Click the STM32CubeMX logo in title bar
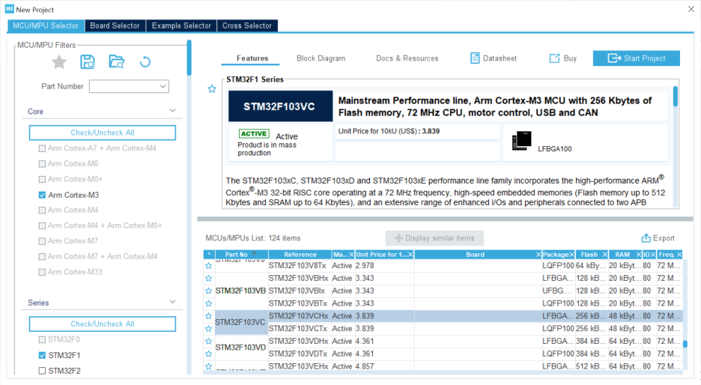 coord(10,9)
